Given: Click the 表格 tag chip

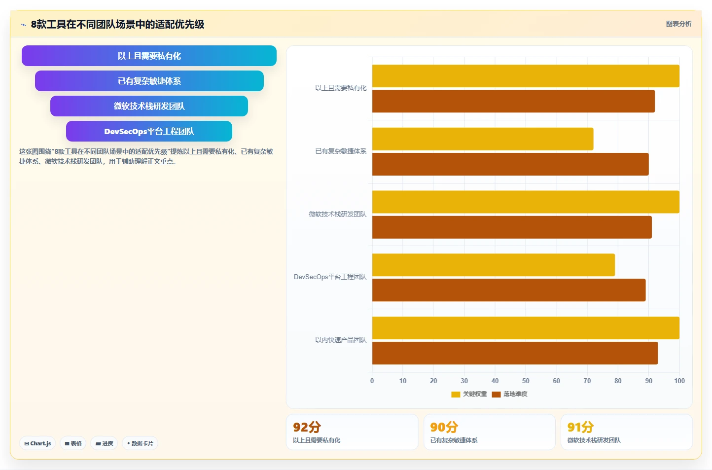Looking at the screenshot, I should click(73, 443).
